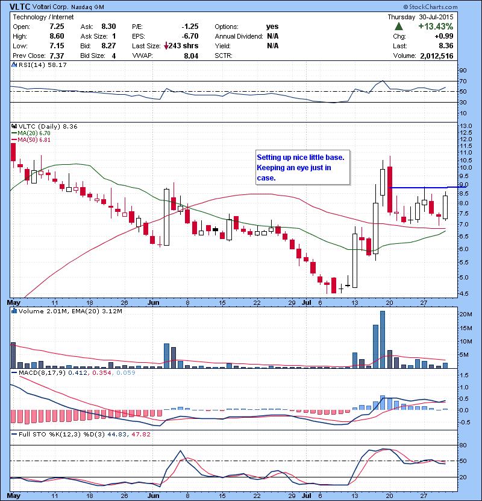Click the 13.0 label on the price axis
The height and width of the screenshot is (501, 482).
[x=466, y=126]
